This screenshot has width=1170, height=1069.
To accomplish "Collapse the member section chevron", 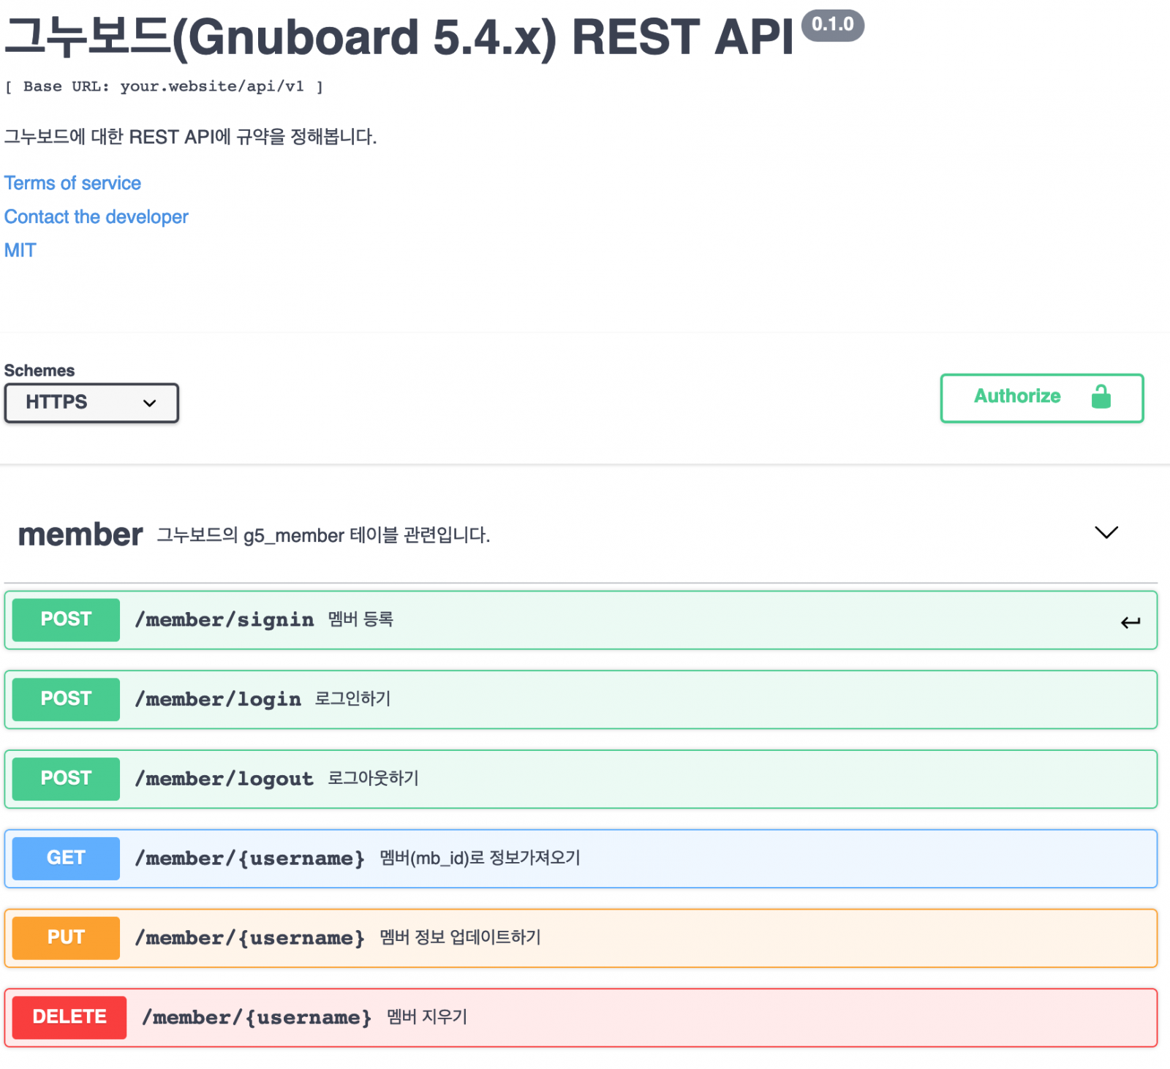I will [x=1106, y=532].
